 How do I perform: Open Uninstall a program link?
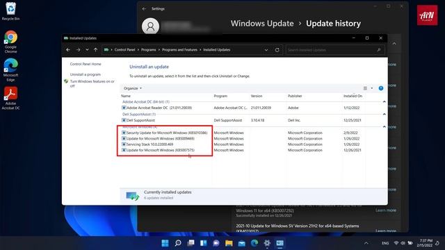point(85,74)
